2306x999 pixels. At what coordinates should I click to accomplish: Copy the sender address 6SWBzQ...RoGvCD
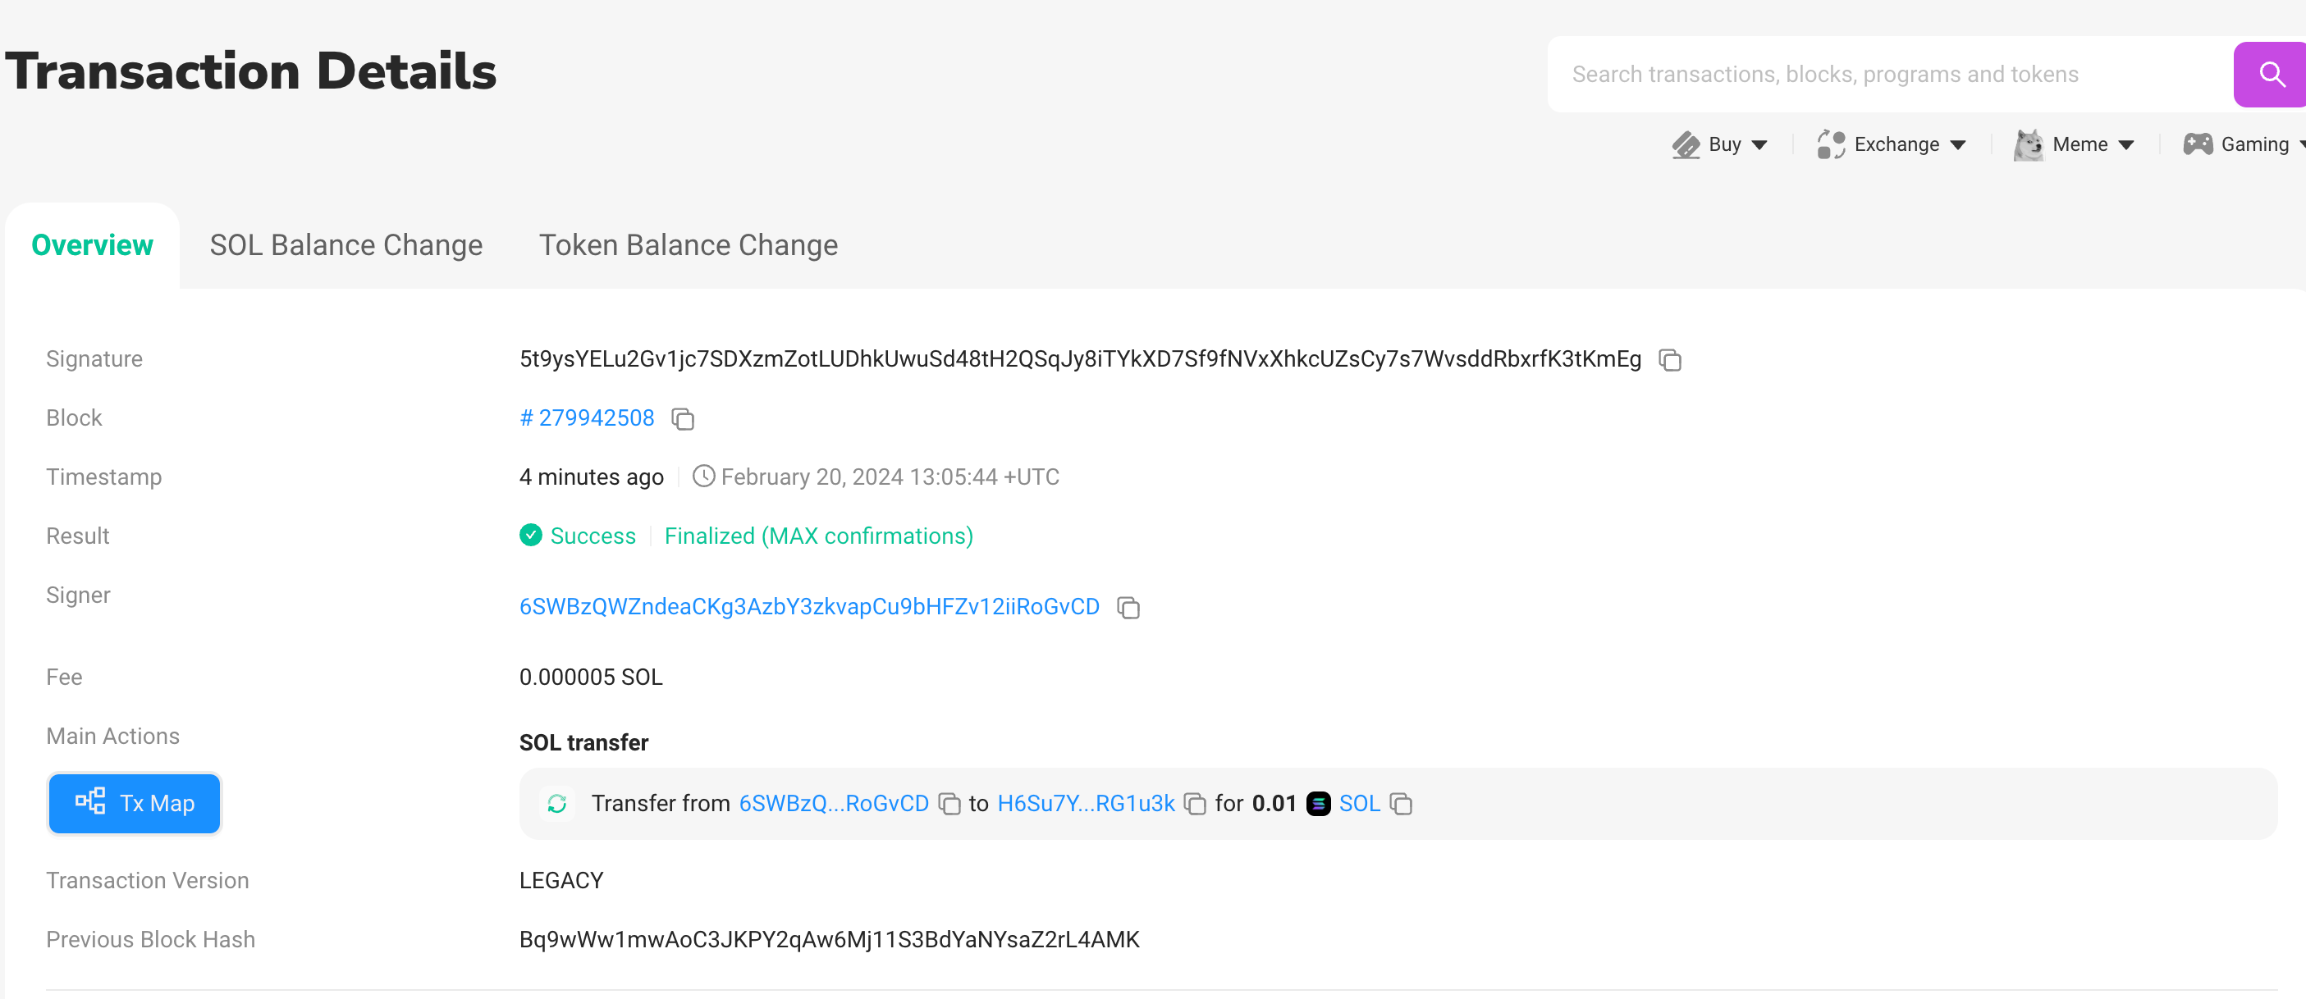949,804
